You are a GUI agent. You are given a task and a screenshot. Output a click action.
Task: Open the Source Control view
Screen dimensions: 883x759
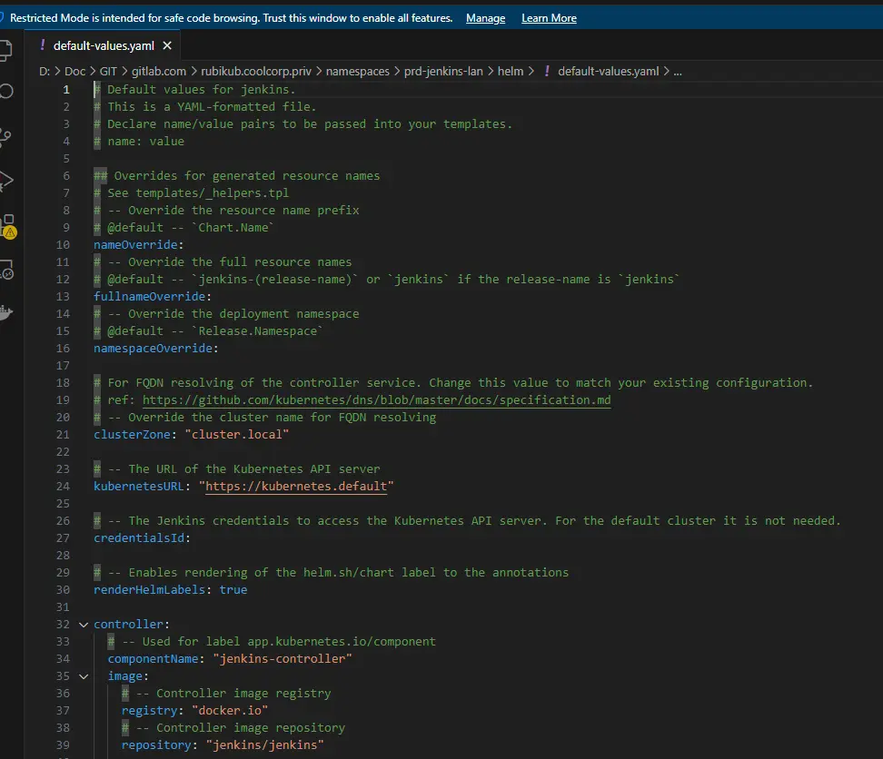click(x=5, y=137)
